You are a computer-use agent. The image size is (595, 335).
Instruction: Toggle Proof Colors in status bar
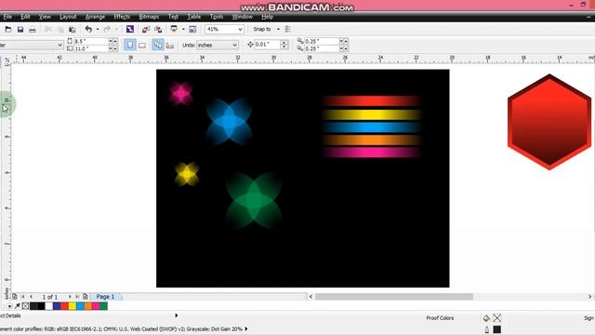pos(440,318)
